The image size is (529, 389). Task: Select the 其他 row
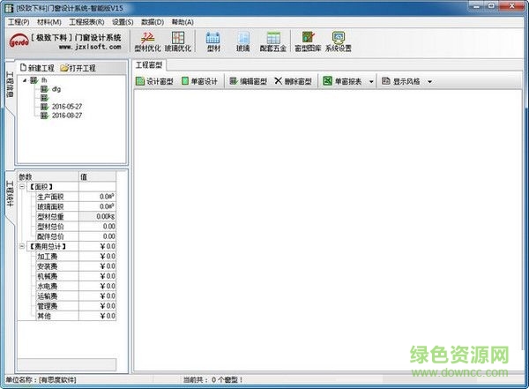point(76,316)
